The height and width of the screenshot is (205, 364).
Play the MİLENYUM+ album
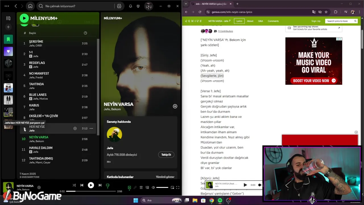click(24, 18)
